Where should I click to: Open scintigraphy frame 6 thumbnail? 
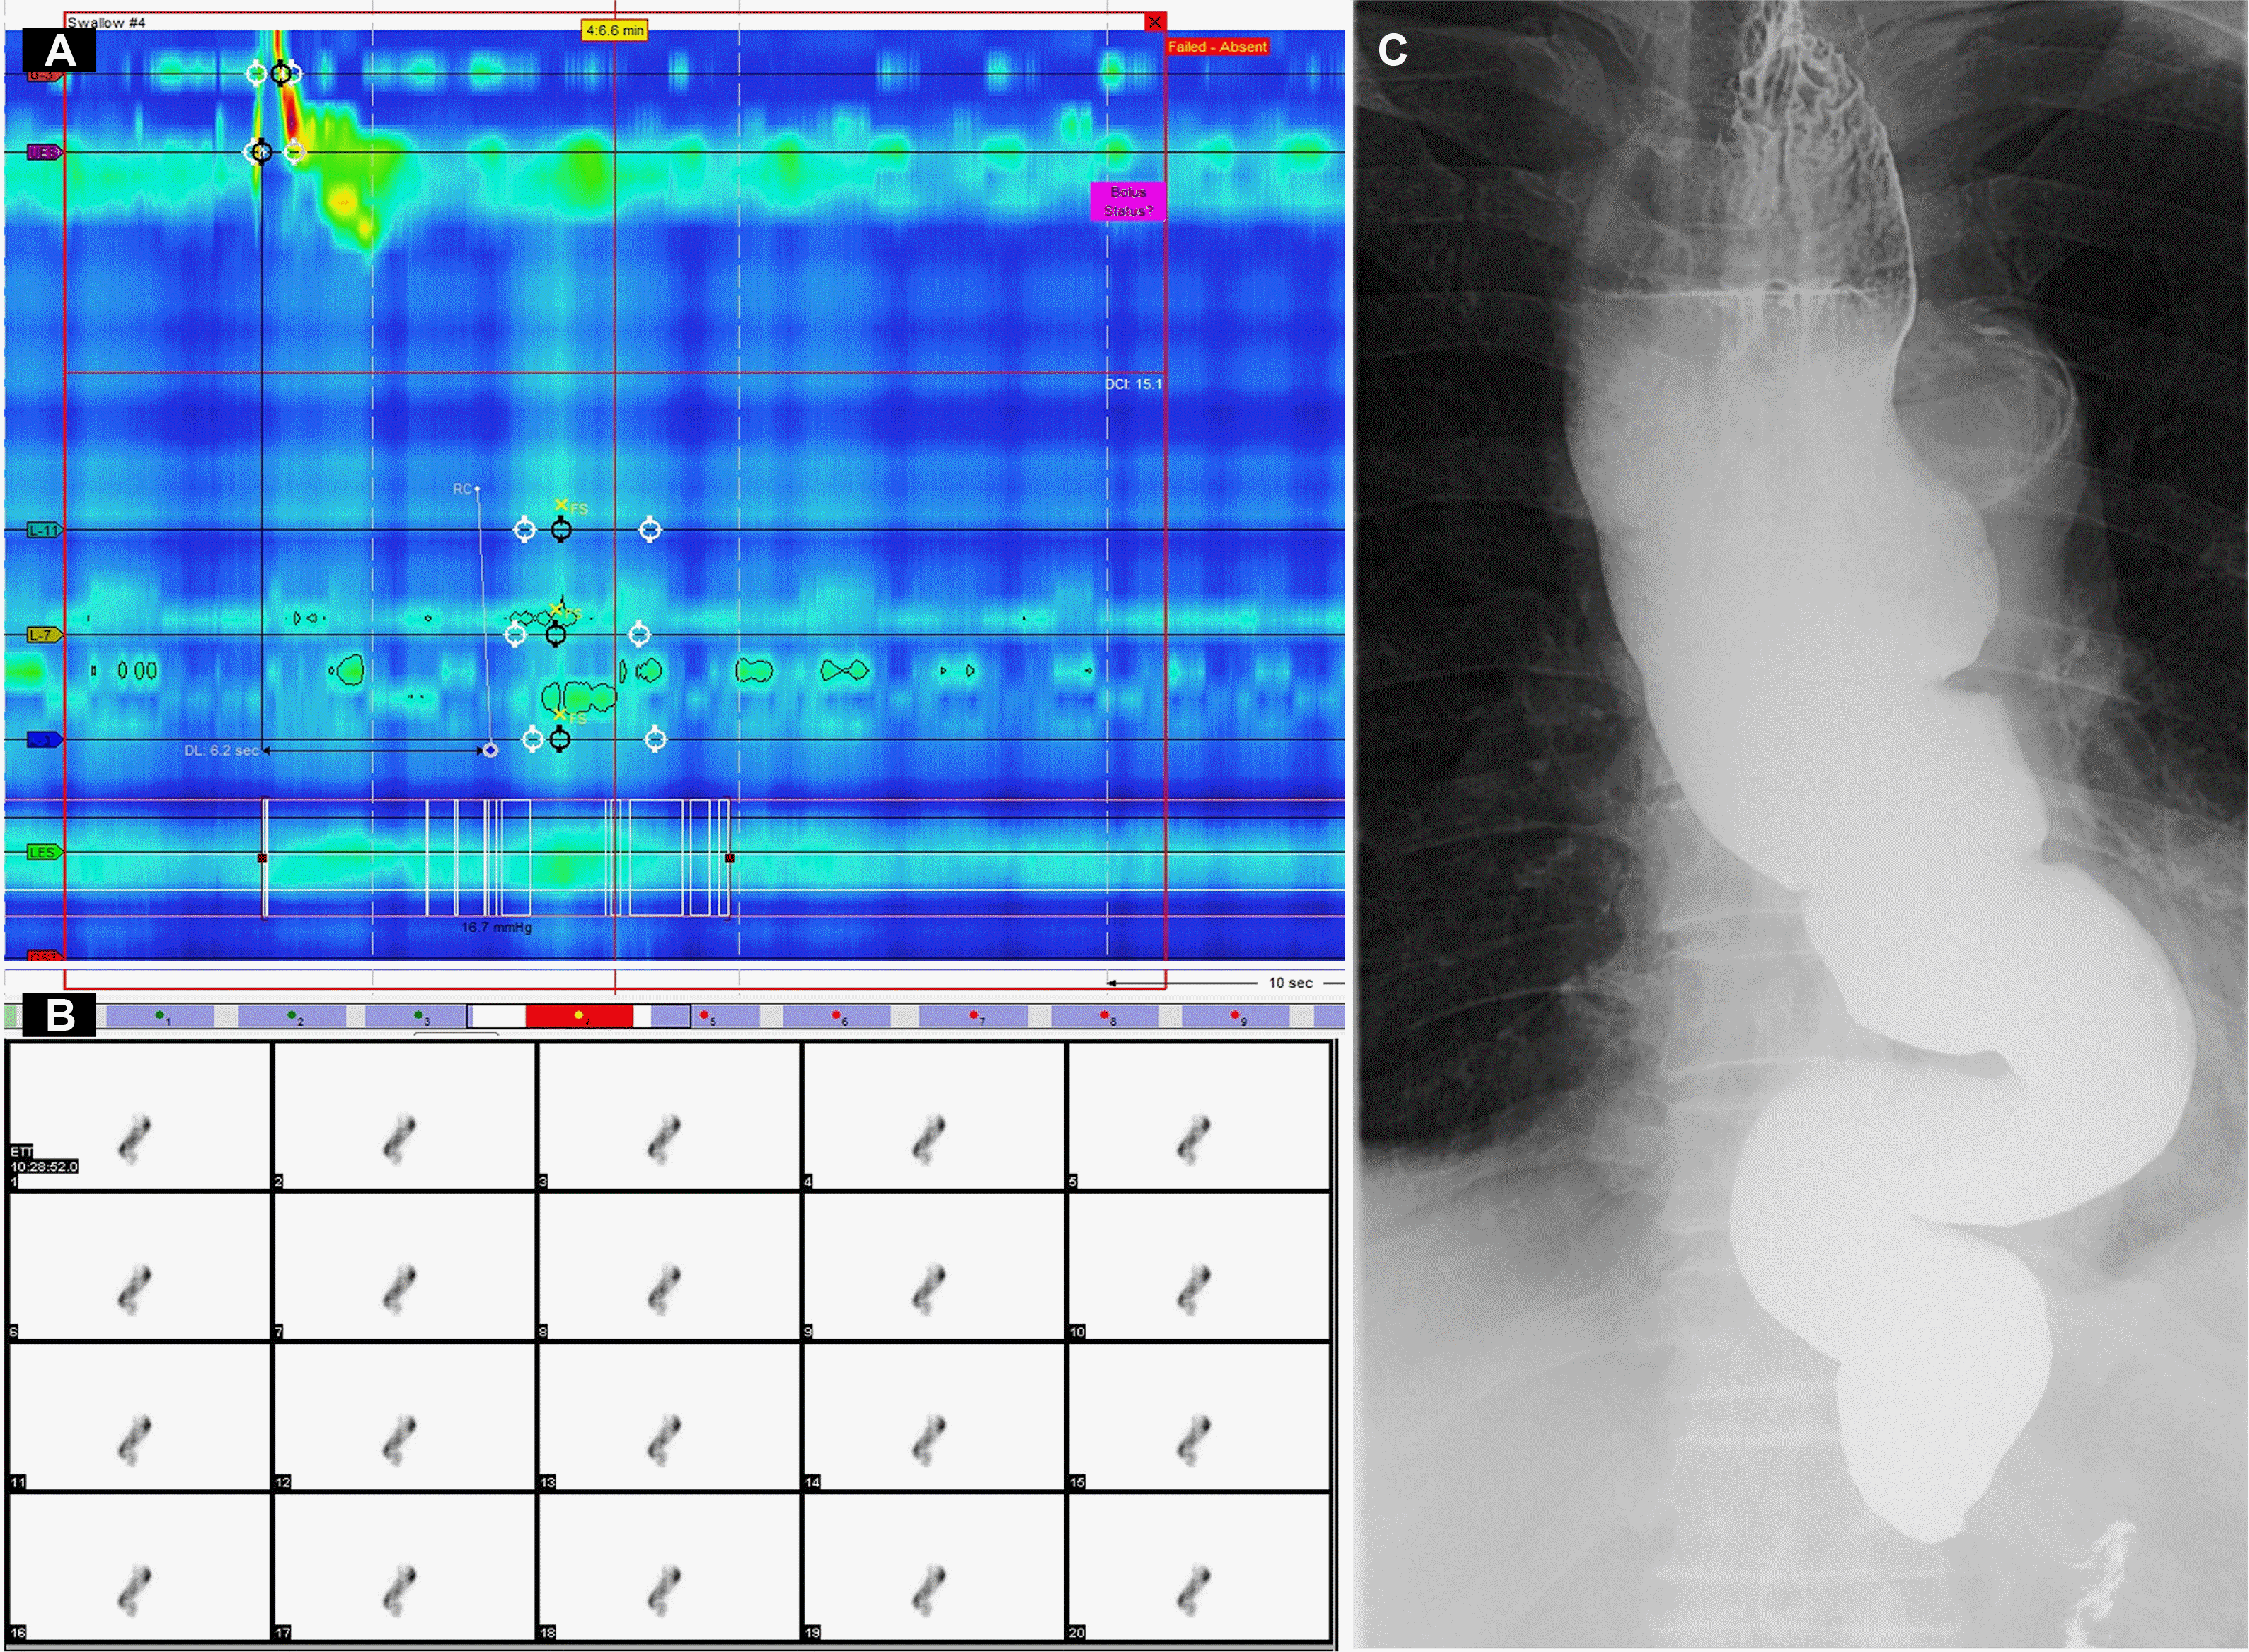click(139, 1266)
